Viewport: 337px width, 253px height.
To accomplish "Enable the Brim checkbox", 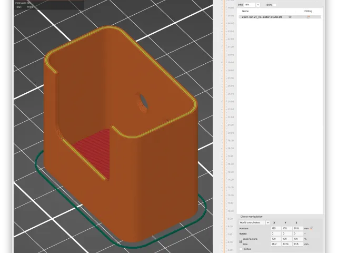I will [275, 5].
